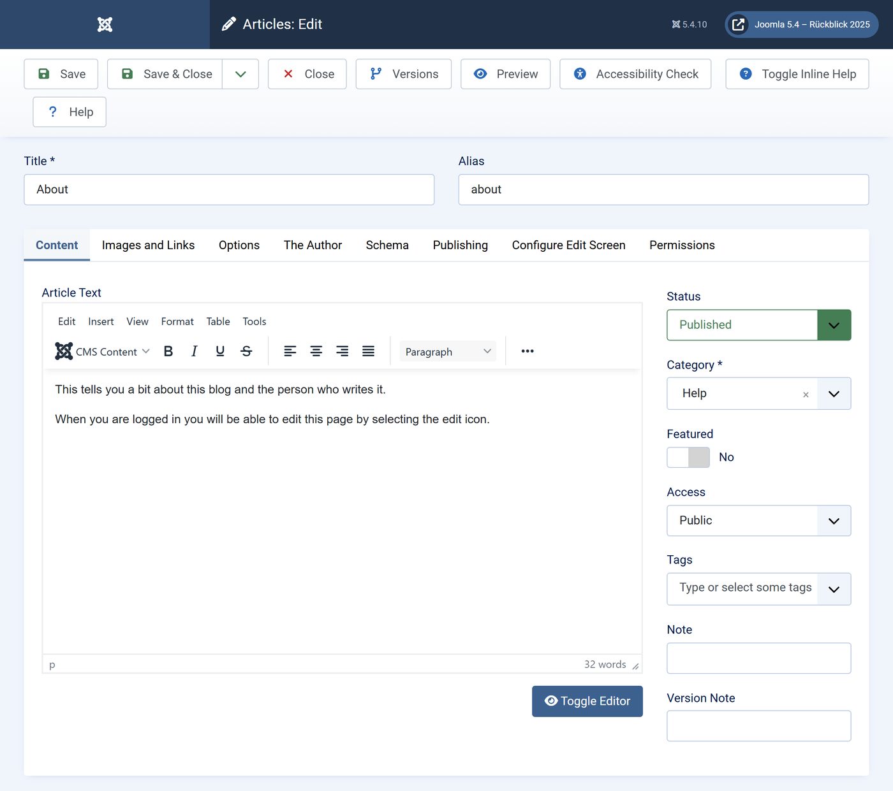Open the CMS Content dropdown

(x=103, y=351)
